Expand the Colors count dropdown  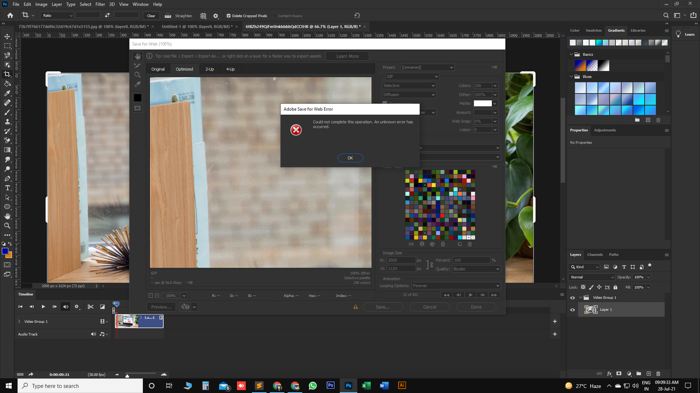(495, 86)
